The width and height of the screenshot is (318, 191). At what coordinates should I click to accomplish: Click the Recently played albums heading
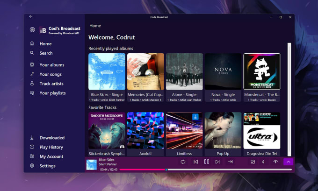[111, 49]
